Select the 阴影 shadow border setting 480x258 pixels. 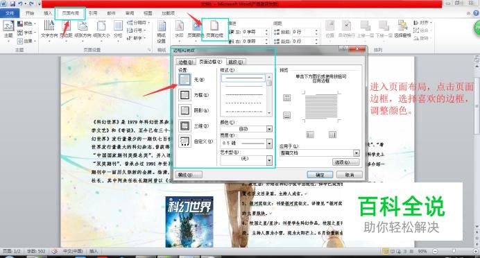185,110
